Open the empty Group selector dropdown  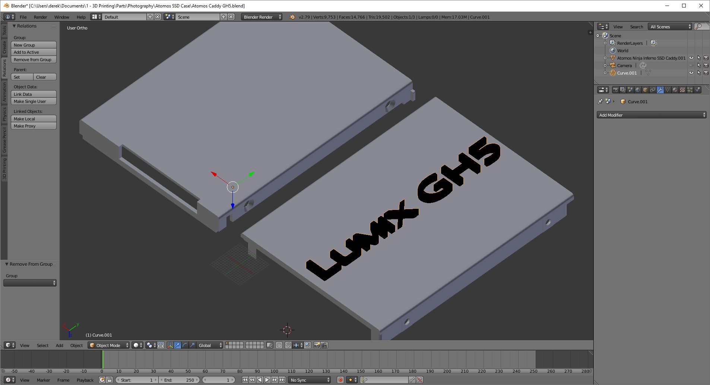(30, 283)
